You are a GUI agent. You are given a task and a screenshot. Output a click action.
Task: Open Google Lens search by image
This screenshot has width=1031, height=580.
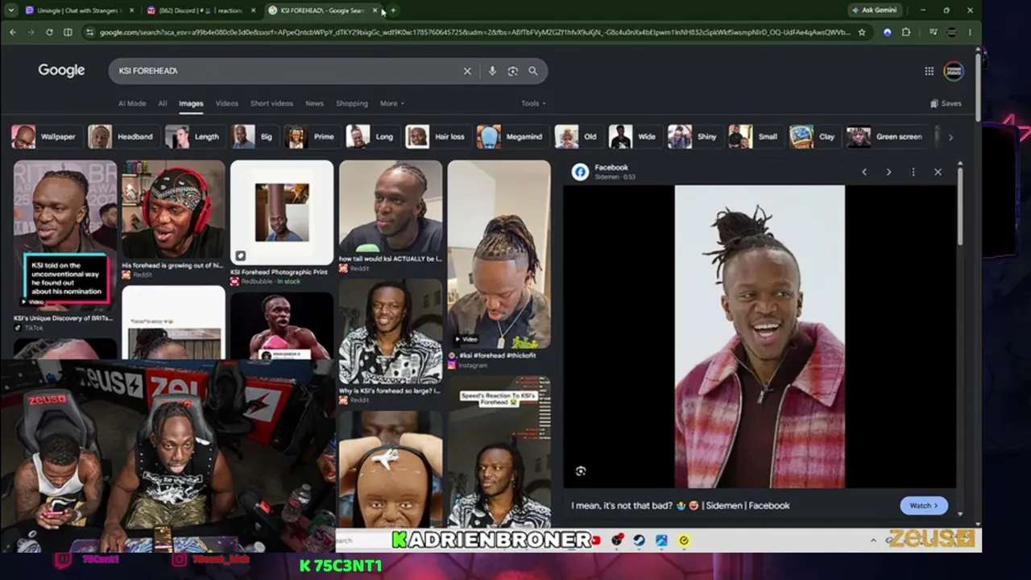512,71
